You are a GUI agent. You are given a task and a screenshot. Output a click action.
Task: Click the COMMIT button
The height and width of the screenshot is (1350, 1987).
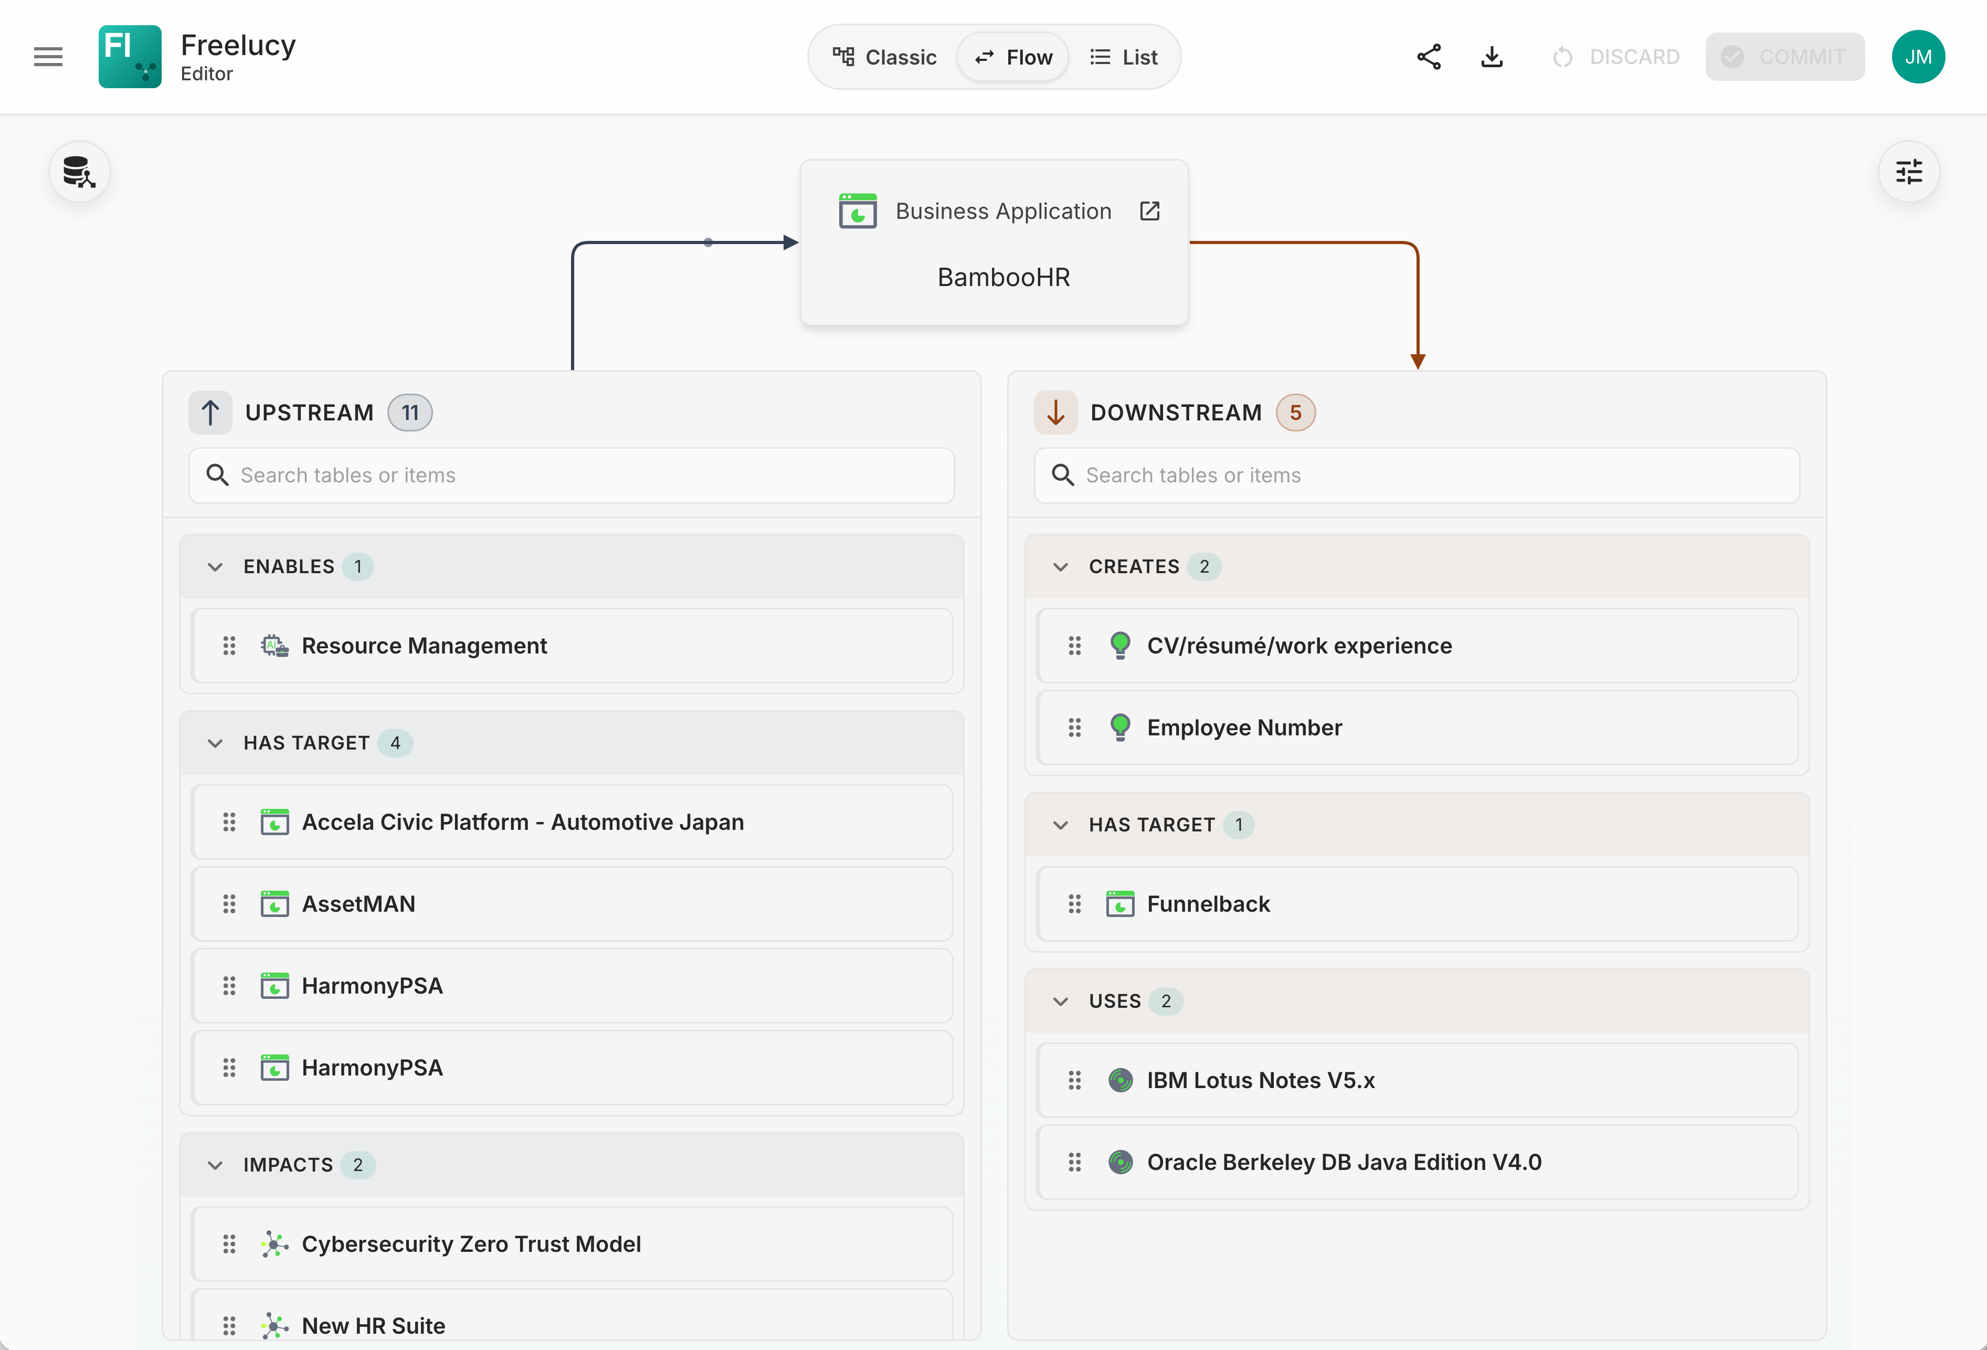pyautogui.click(x=1785, y=57)
